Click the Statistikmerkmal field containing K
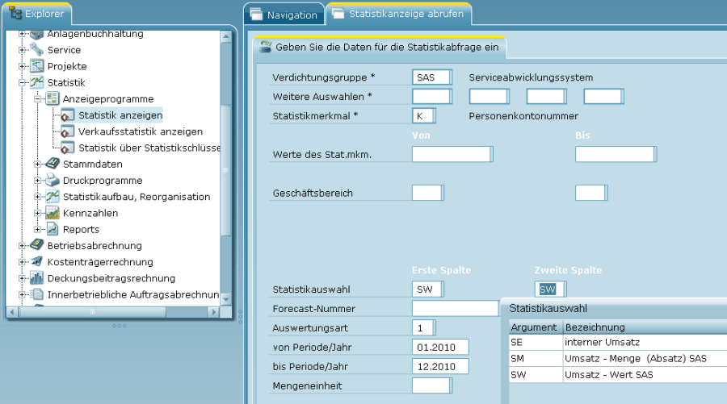 coord(424,115)
